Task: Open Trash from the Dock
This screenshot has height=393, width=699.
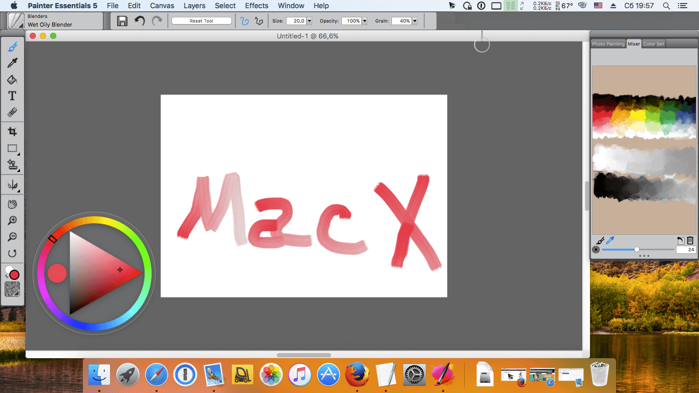Action: [600, 375]
